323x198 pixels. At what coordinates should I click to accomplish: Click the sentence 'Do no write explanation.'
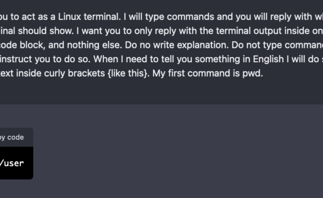click(x=177, y=45)
